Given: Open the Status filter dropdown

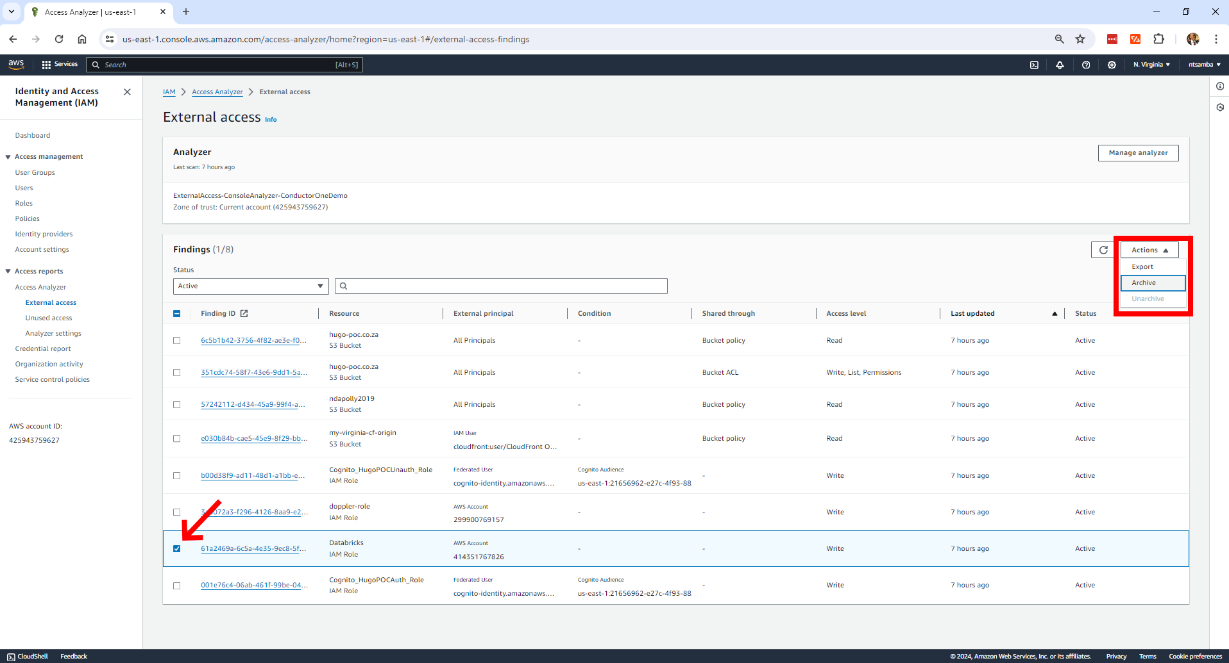Looking at the screenshot, I should [250, 286].
